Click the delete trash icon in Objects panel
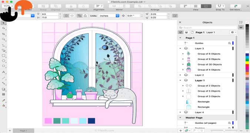 tap(201, 131)
